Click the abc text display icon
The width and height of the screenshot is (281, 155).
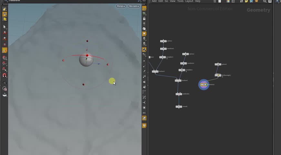click(144, 113)
